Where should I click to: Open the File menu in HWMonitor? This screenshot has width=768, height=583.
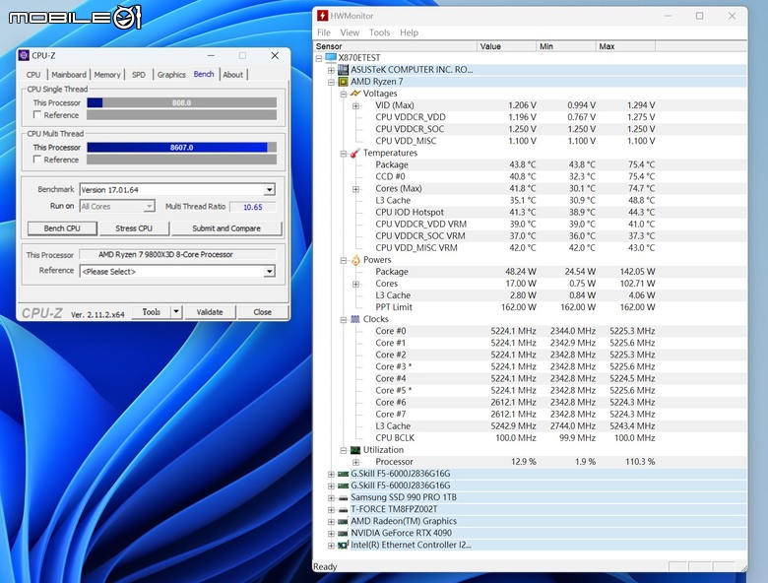coord(324,32)
